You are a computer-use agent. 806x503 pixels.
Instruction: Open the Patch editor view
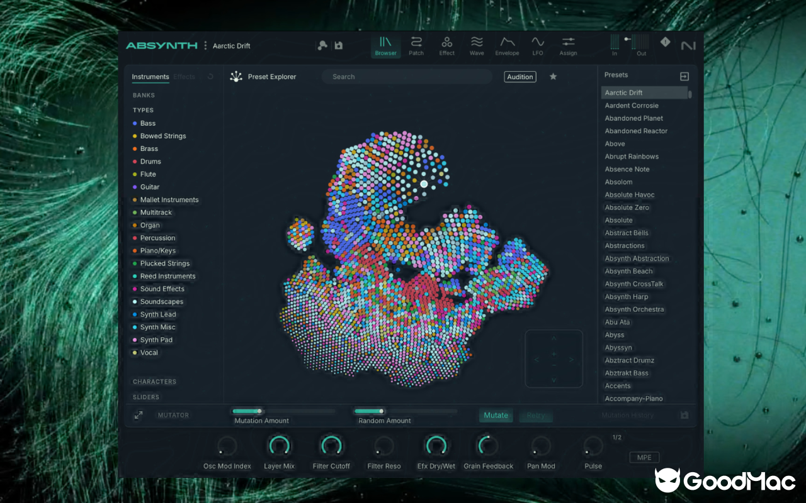(416, 45)
